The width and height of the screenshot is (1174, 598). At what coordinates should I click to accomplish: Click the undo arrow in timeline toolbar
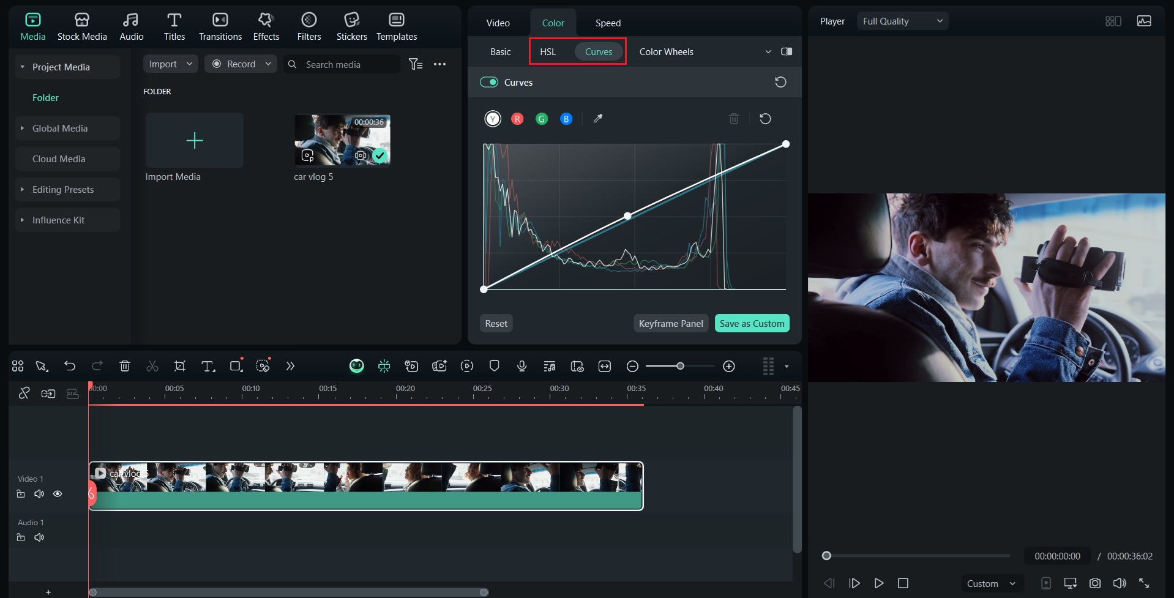click(x=70, y=366)
